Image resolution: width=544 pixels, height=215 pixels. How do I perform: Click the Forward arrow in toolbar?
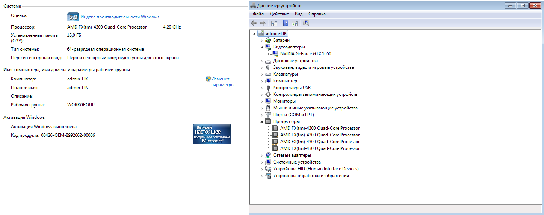coord(262,23)
